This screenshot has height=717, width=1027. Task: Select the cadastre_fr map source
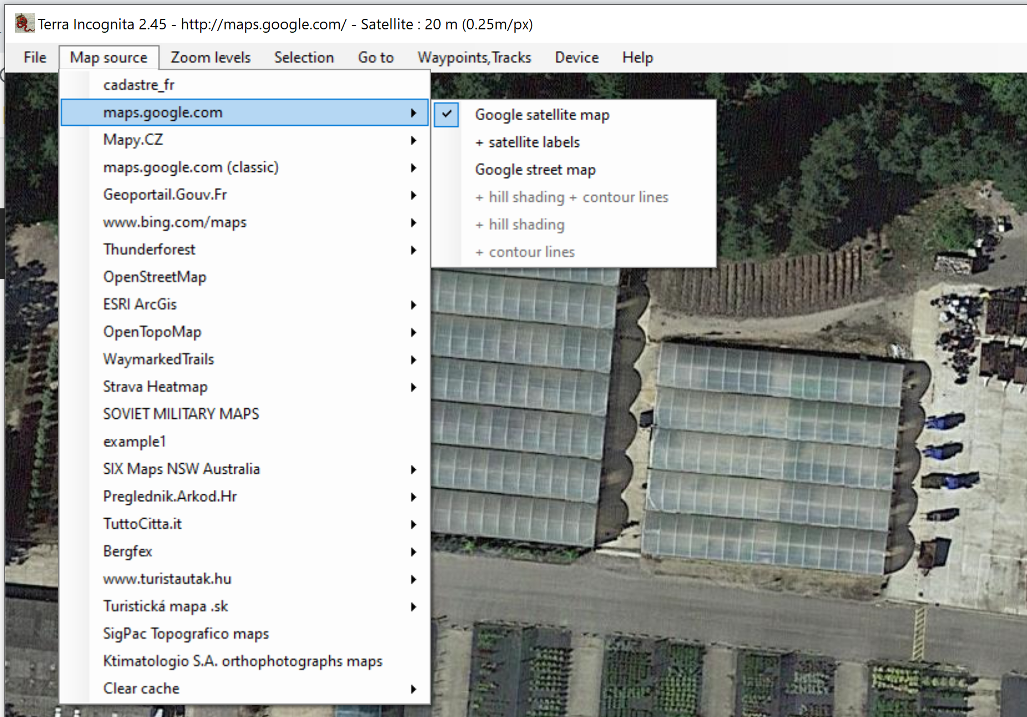[x=244, y=85]
